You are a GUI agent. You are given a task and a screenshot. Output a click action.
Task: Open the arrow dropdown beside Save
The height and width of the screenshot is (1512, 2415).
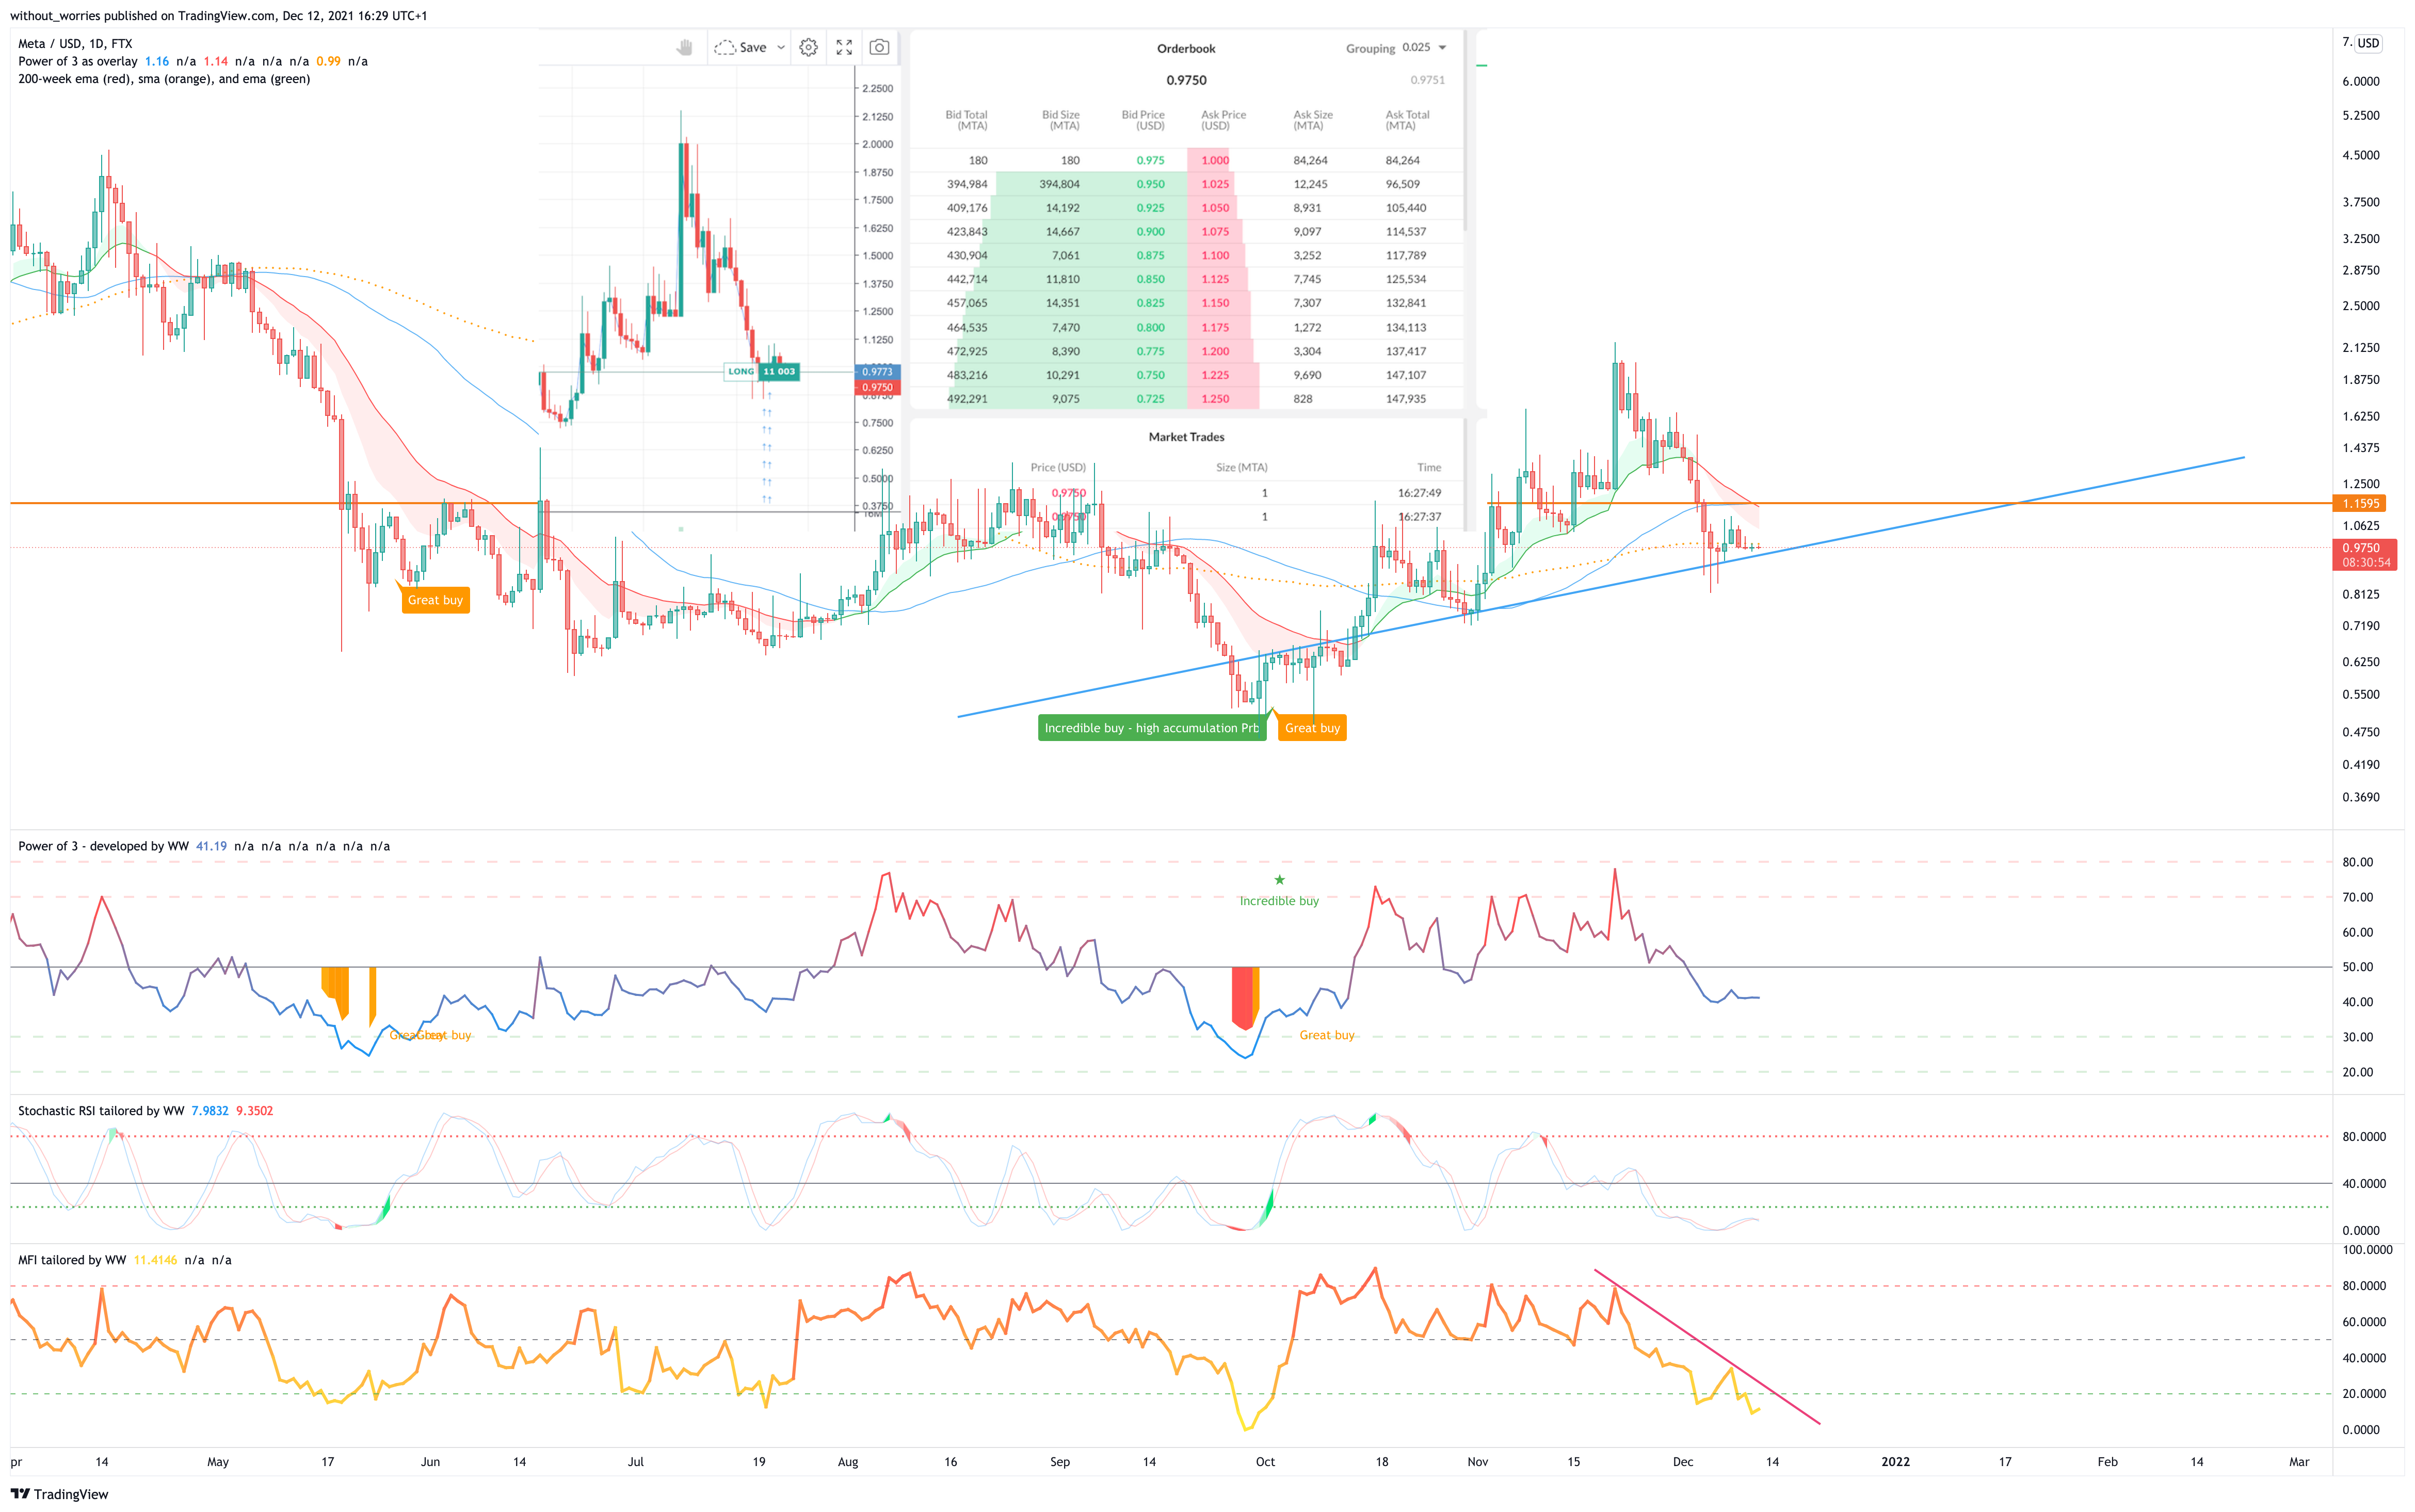(x=781, y=47)
